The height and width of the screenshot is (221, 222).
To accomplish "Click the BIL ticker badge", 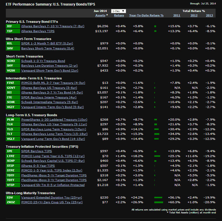I will [x=13, y=43].
